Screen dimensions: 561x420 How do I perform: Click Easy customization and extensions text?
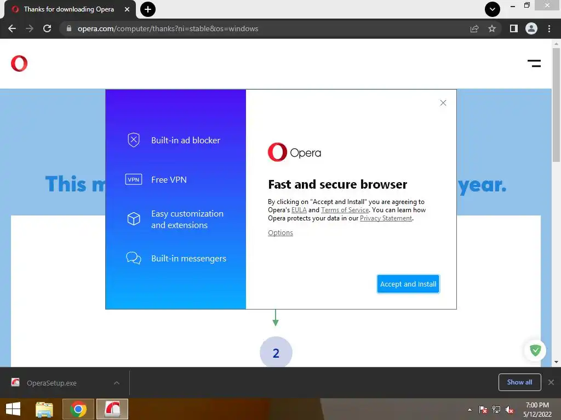187,219
